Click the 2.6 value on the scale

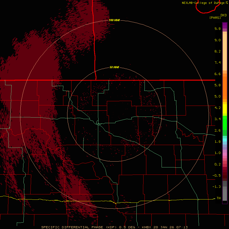pos(218,131)
